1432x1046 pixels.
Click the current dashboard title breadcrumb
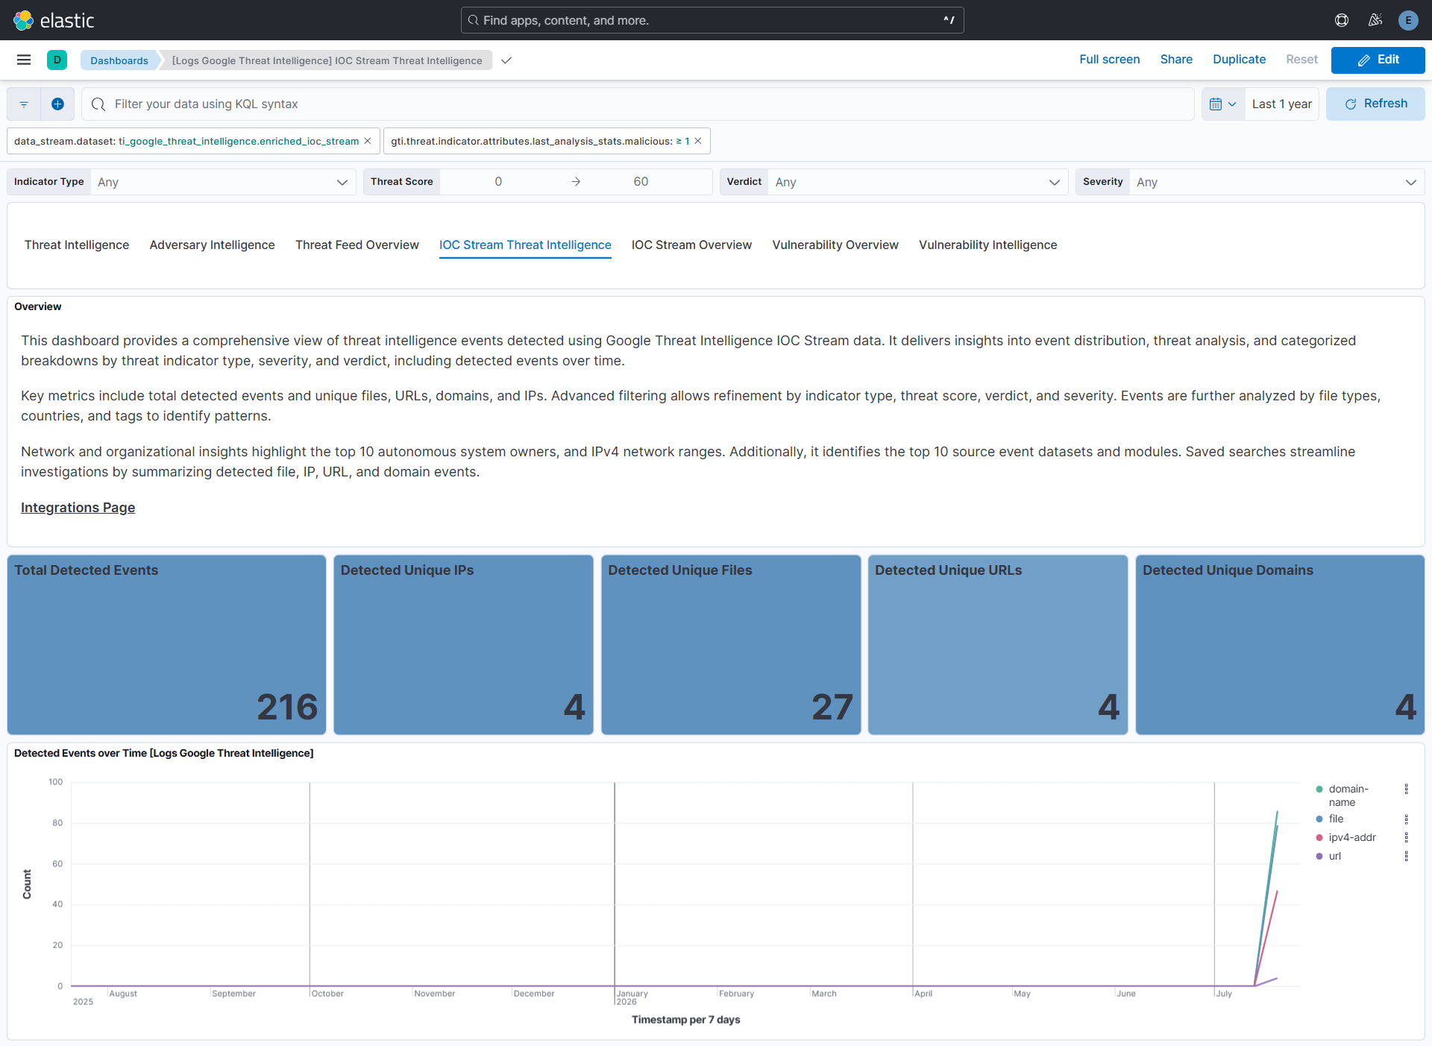[x=327, y=60]
